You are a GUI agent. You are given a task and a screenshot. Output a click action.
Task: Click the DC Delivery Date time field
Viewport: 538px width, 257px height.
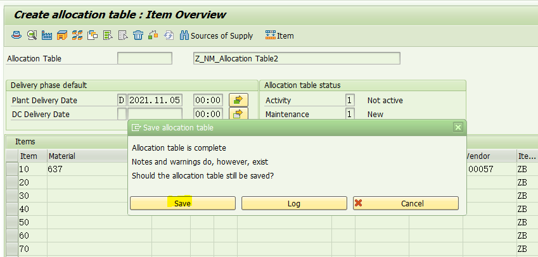click(208, 114)
